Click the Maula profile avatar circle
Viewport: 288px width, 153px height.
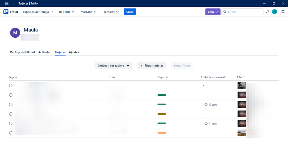(15, 33)
